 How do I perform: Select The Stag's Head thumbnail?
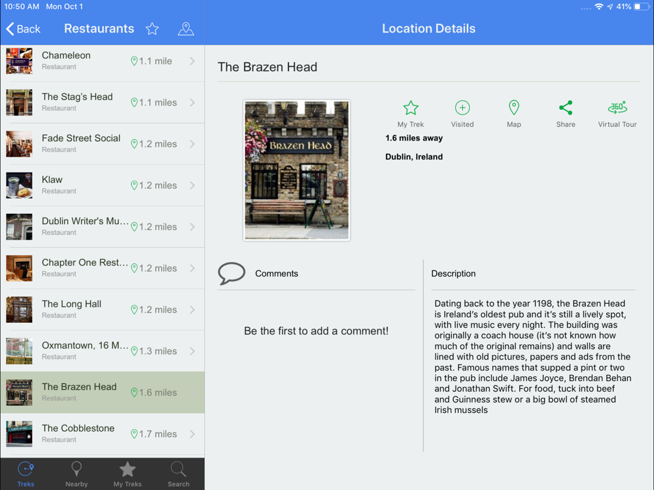(x=19, y=103)
